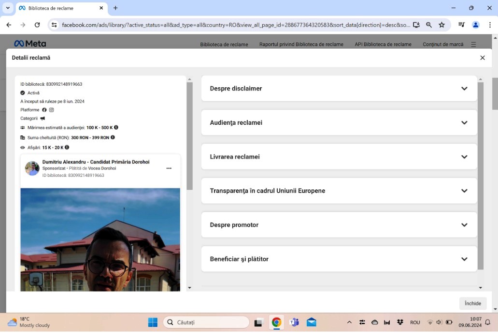The width and height of the screenshot is (498, 333).
Task: Reload the page
Action: click(37, 25)
